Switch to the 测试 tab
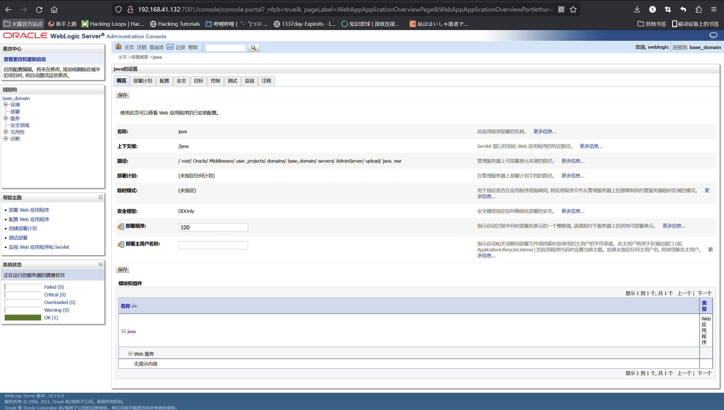This screenshot has width=724, height=410. [232, 81]
